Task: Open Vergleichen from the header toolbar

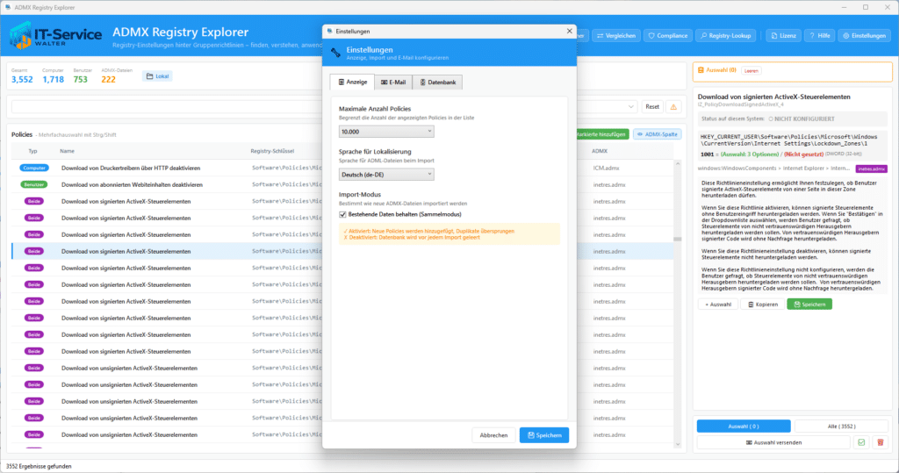Action: click(616, 36)
